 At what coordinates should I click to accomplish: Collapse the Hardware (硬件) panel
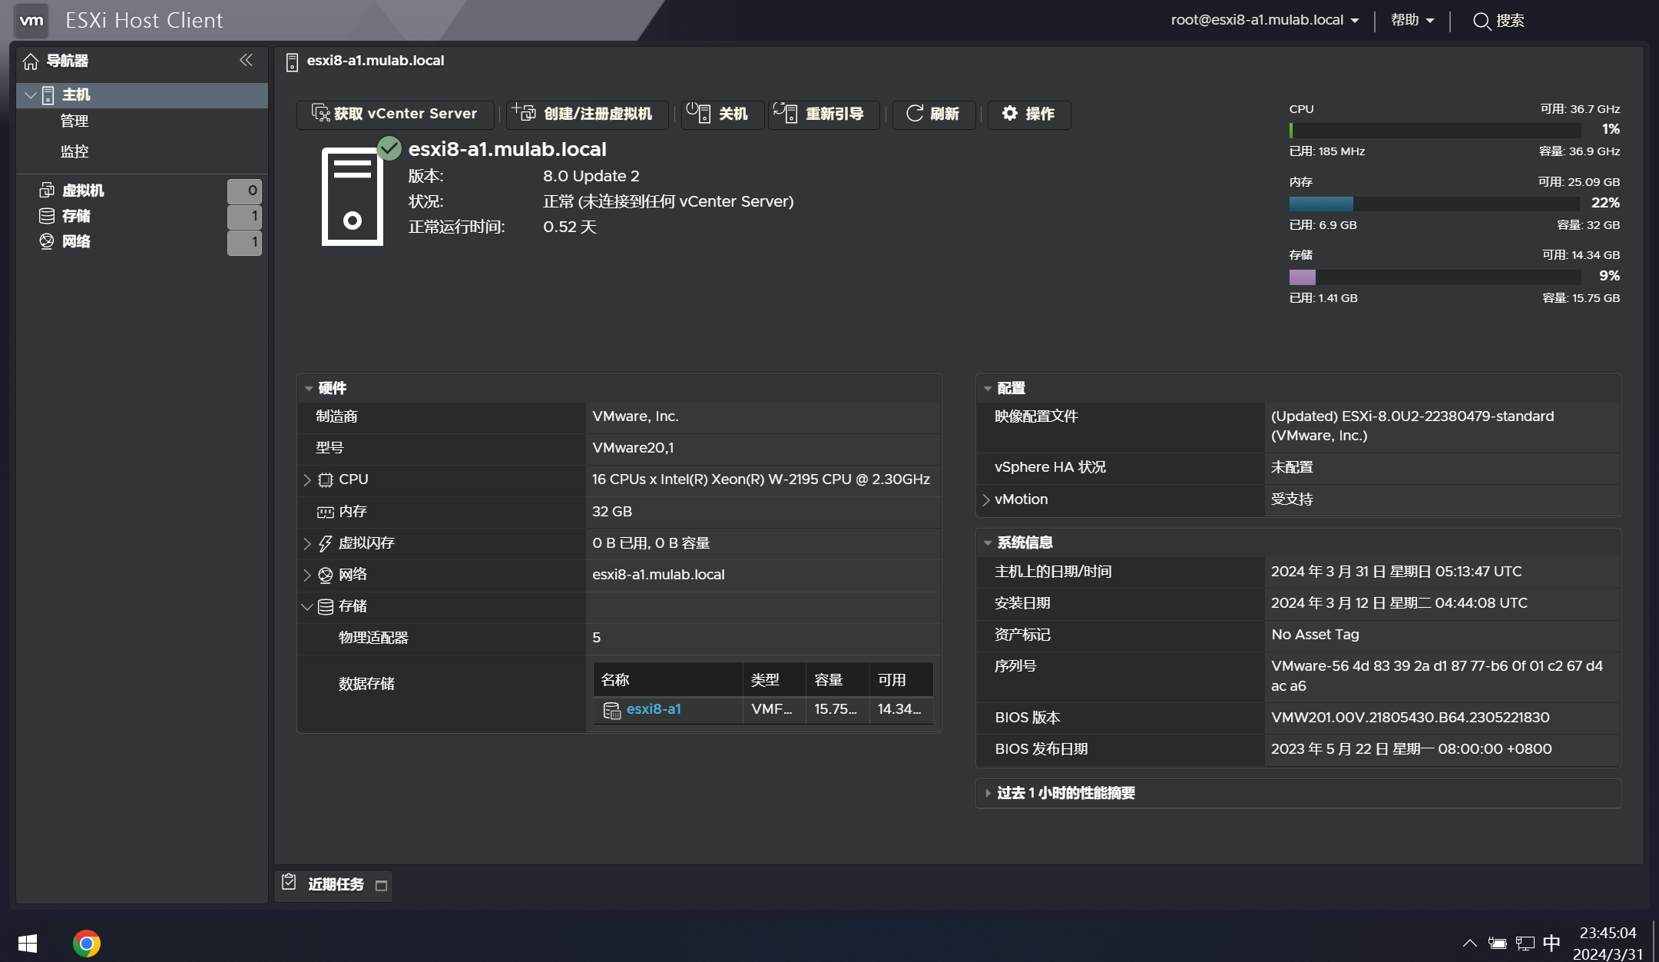(309, 389)
